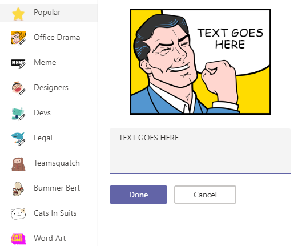Pick the Devs robot icon

[x=18, y=114]
